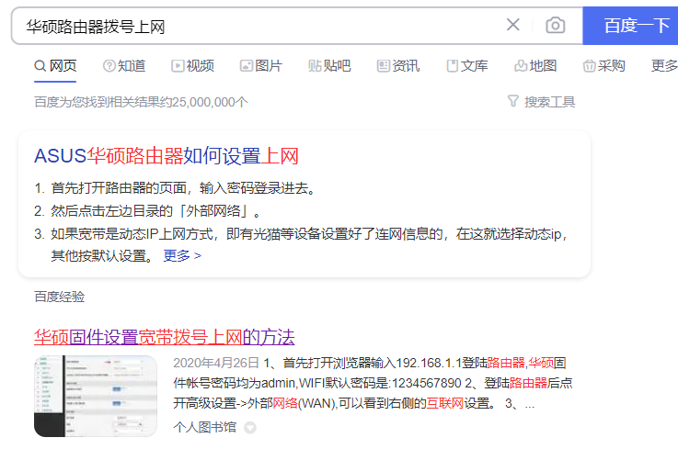Image resolution: width=678 pixels, height=449 pixels.
Task: Open image search with the camera icon
Action: (x=556, y=25)
